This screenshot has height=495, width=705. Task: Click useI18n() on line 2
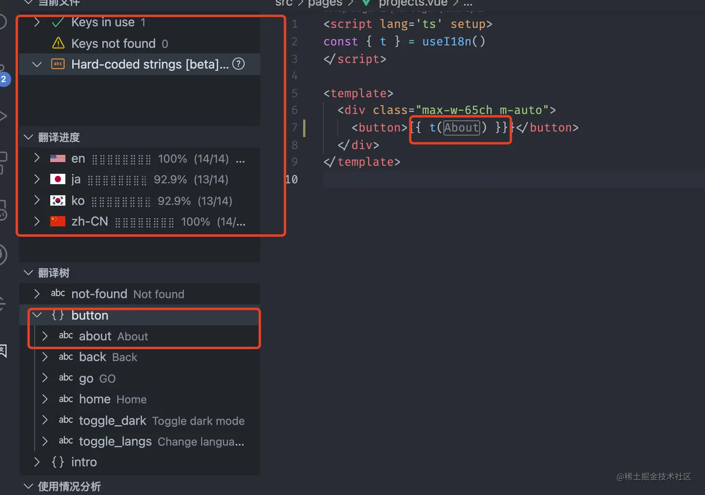454,41
